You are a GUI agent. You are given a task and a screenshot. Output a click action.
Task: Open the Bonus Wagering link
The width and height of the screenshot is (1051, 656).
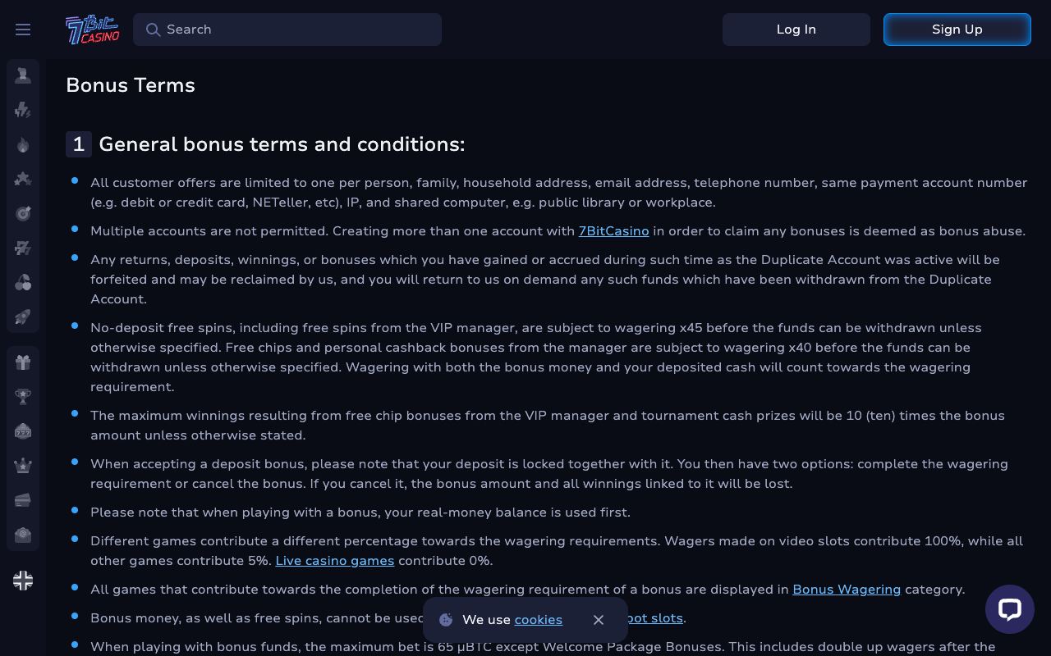tap(847, 590)
